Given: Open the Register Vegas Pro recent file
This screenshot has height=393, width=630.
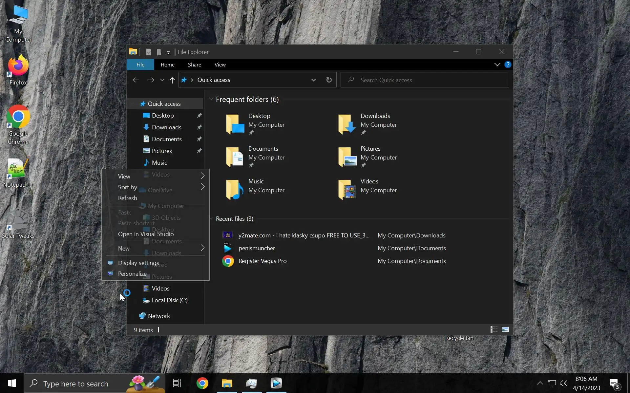Looking at the screenshot, I should coord(262,261).
